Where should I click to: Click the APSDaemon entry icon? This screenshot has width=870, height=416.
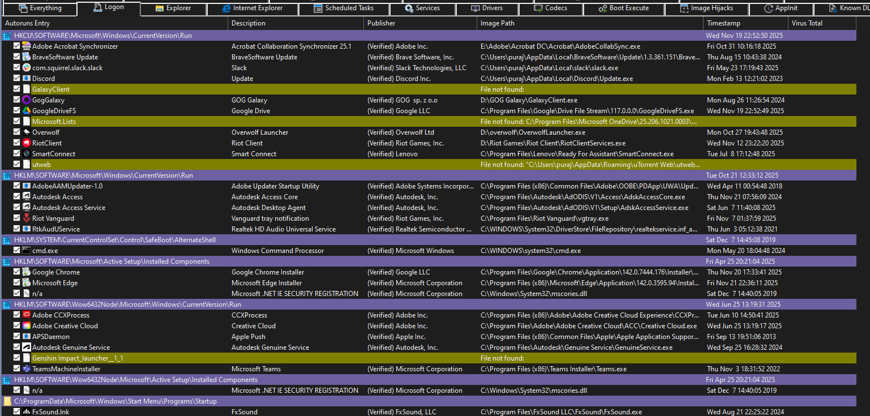click(26, 337)
